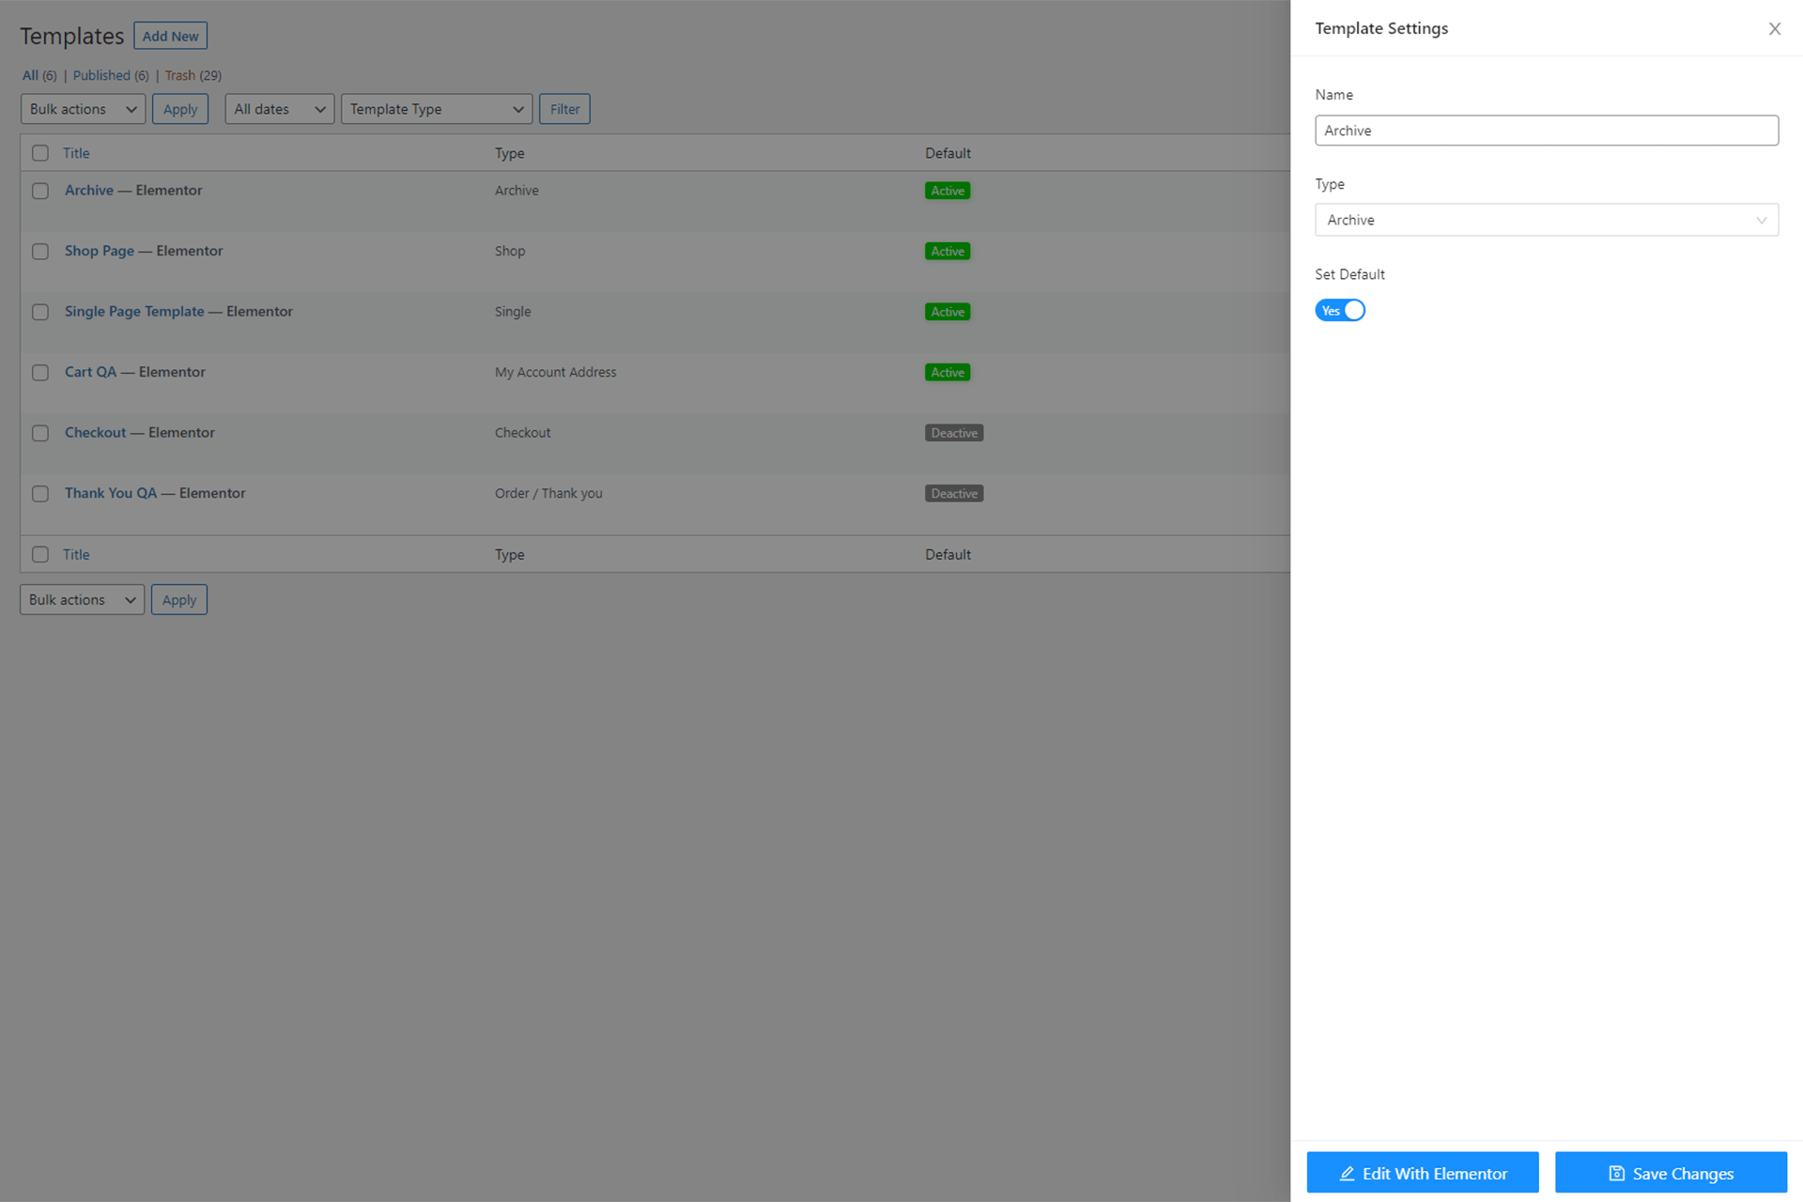Click the All dates dropdown icon
Image resolution: width=1803 pixels, height=1202 pixels.
[x=319, y=109]
